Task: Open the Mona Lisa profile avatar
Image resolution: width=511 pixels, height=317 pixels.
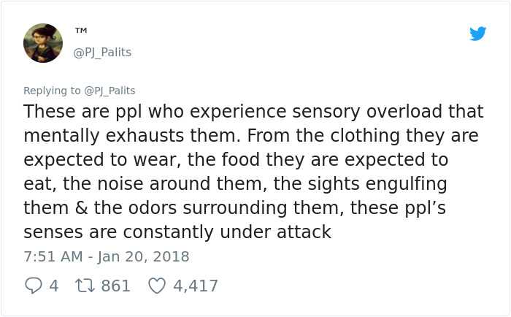Action: (43, 42)
